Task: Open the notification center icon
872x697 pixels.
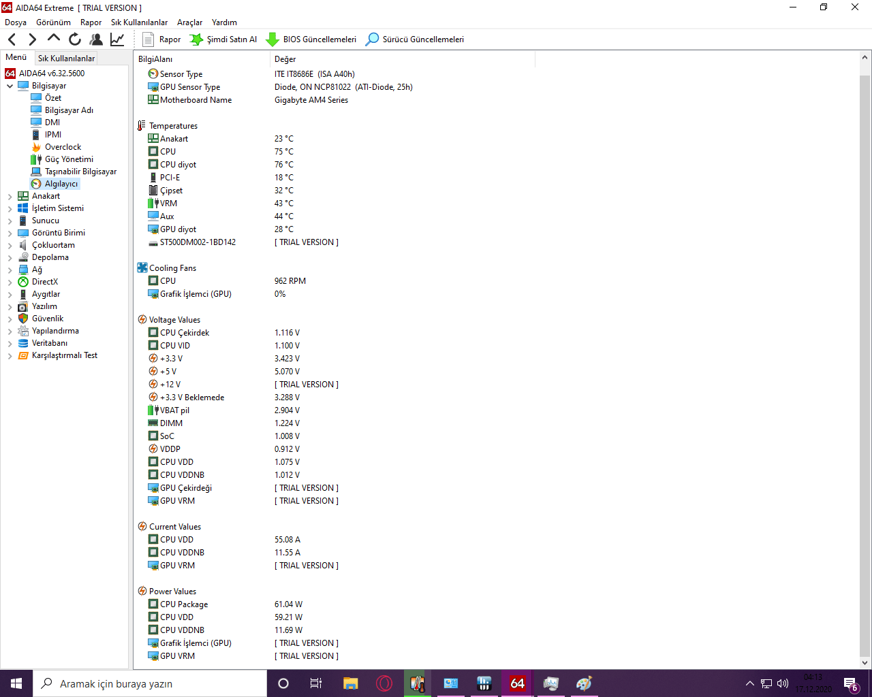Action: 850,683
